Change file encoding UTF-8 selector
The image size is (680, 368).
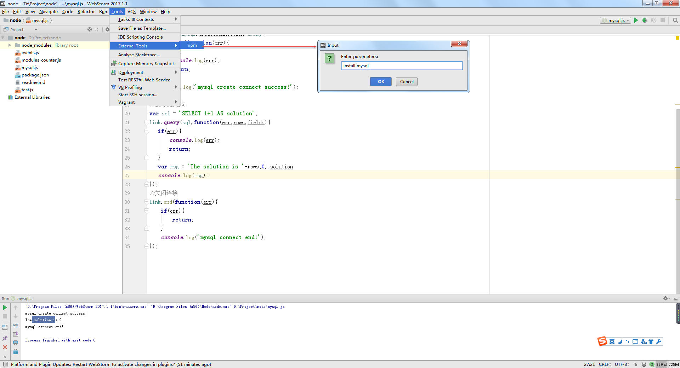click(x=622, y=364)
